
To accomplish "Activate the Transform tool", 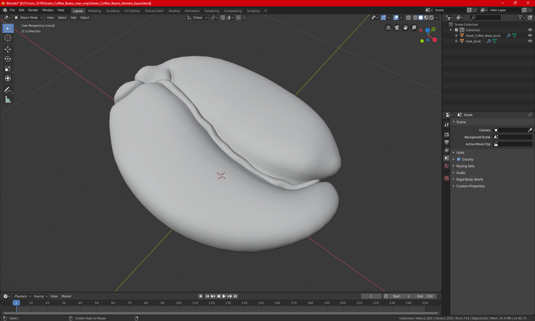I will [x=8, y=79].
